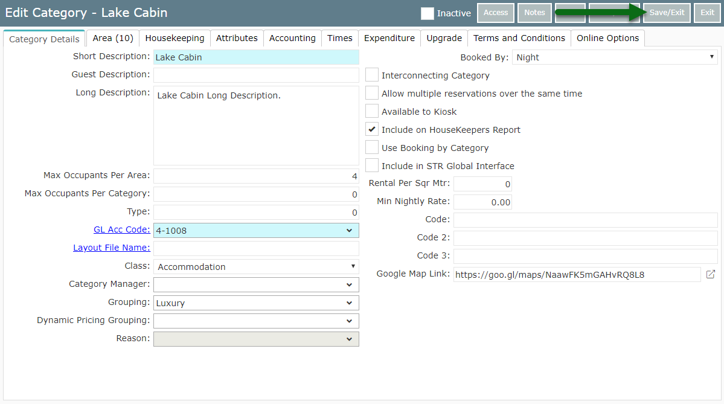The height and width of the screenshot is (404, 724).
Task: Open the Reason dropdown
Action: [256, 339]
